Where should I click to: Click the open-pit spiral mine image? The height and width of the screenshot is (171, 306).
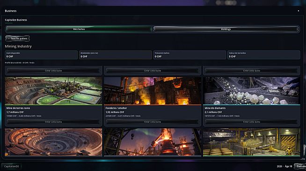53,142
